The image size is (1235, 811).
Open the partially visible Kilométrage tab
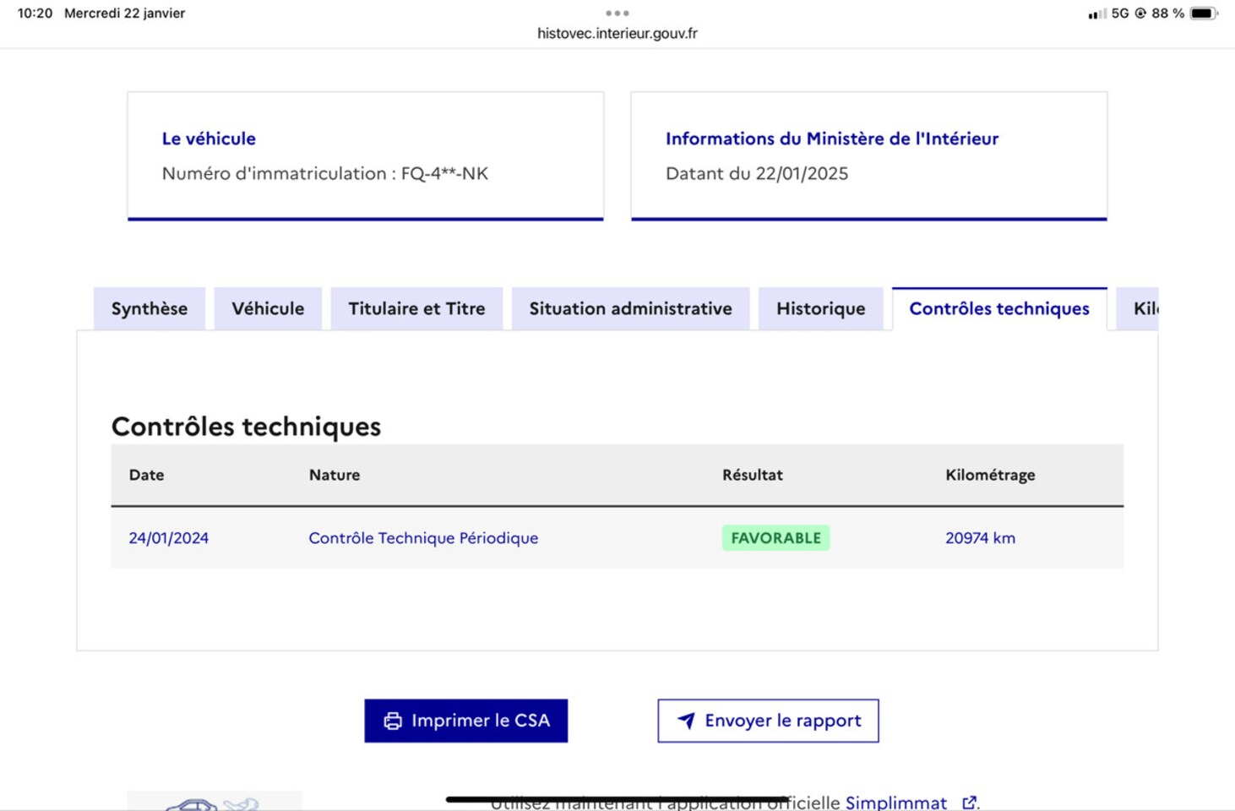(1143, 309)
